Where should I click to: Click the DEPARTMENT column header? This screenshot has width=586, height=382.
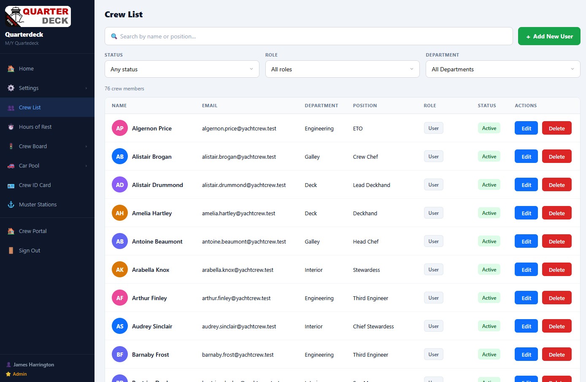pos(321,106)
